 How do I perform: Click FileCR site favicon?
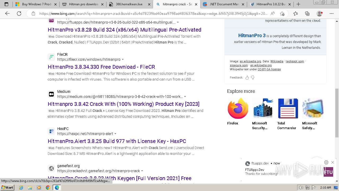coord(51,57)
